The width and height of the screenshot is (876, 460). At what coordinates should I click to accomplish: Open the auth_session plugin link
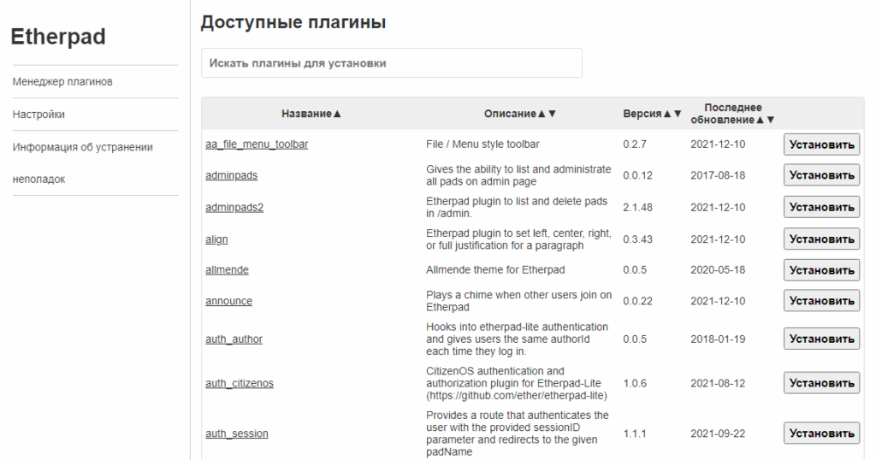236,433
